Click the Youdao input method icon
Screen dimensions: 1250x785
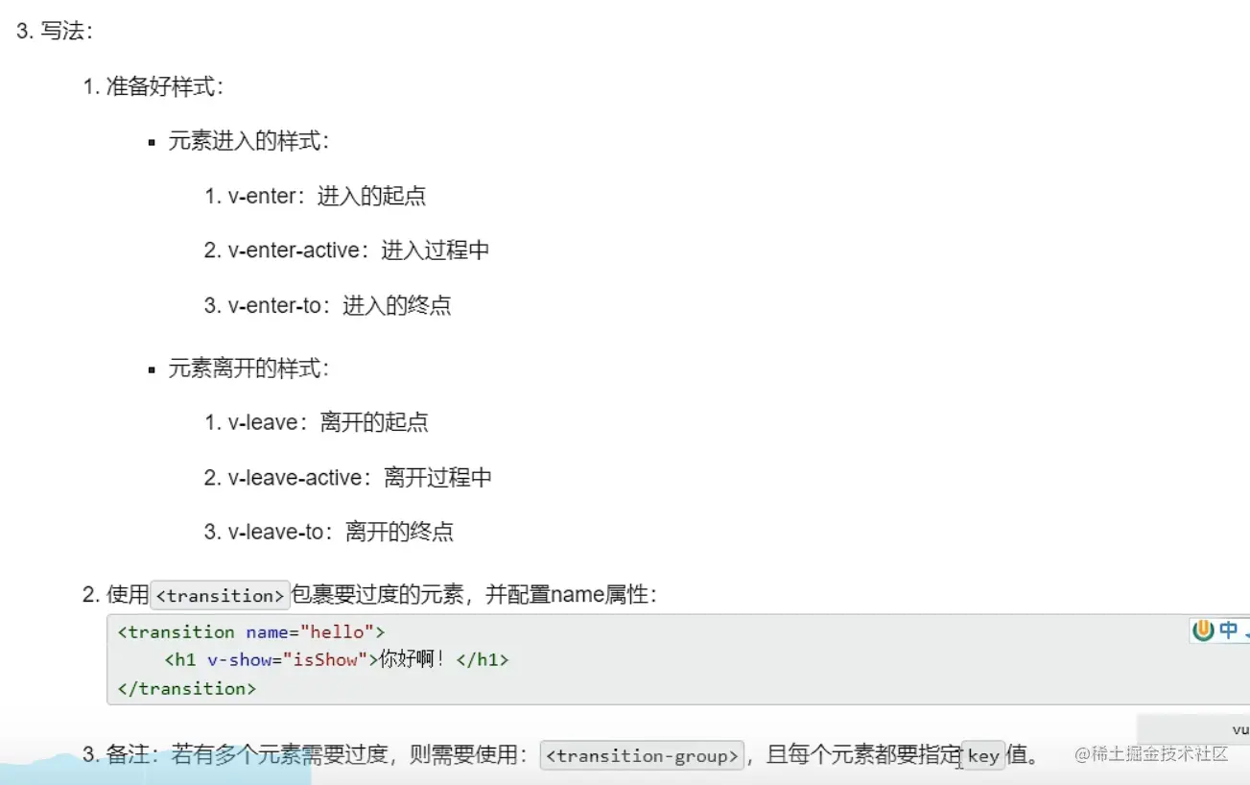click(1203, 630)
